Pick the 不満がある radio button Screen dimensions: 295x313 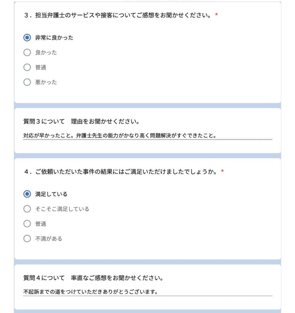[x=27, y=239]
